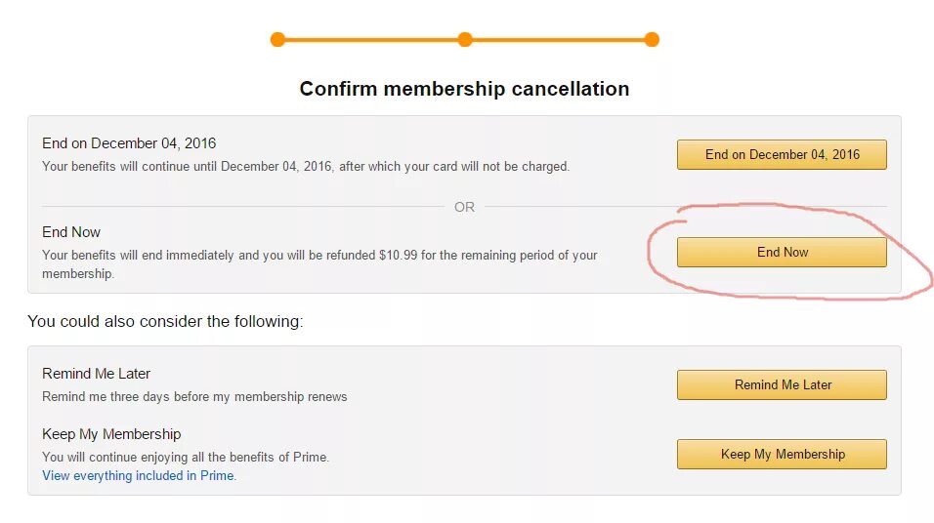
Task: Select the End on December 04, 2016 option title
Action: point(129,143)
